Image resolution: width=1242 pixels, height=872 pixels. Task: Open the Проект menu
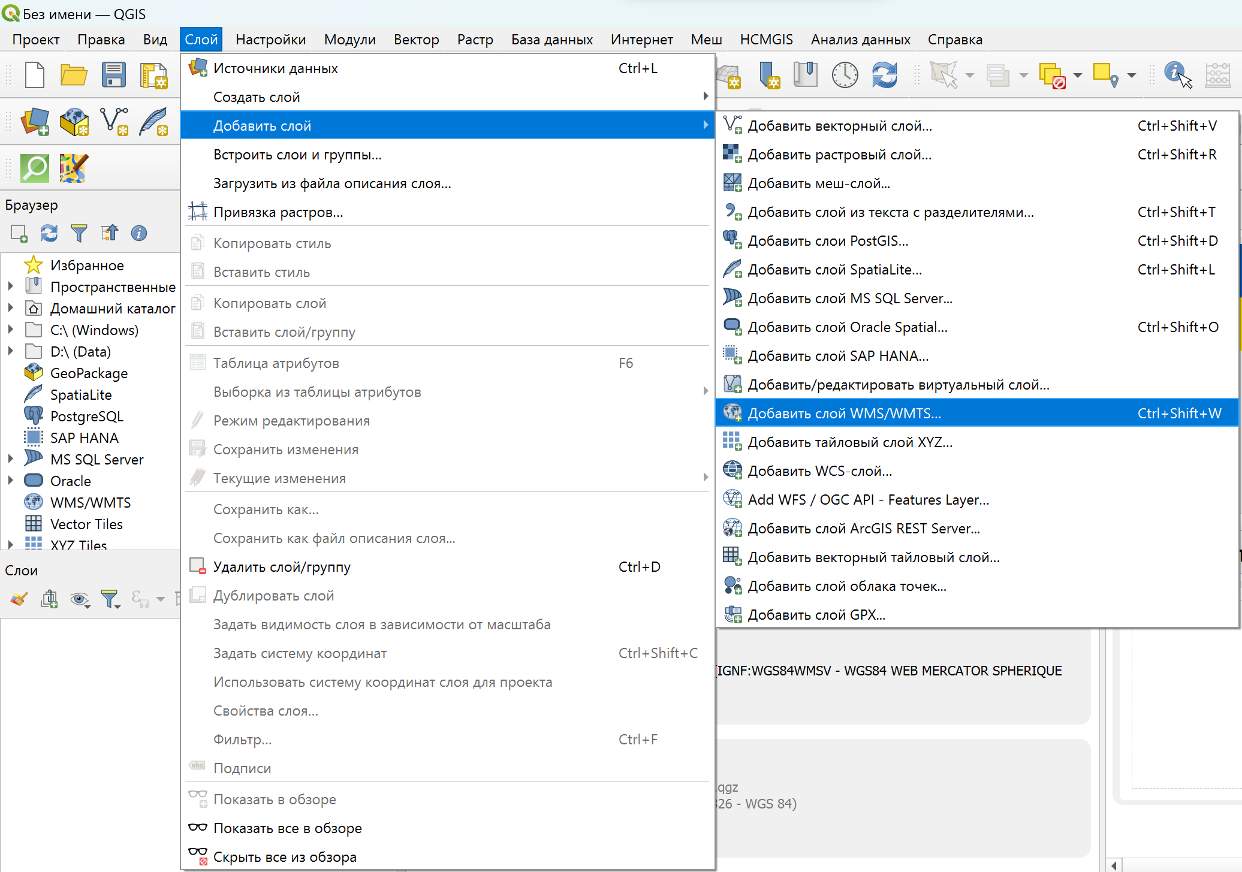coord(36,40)
